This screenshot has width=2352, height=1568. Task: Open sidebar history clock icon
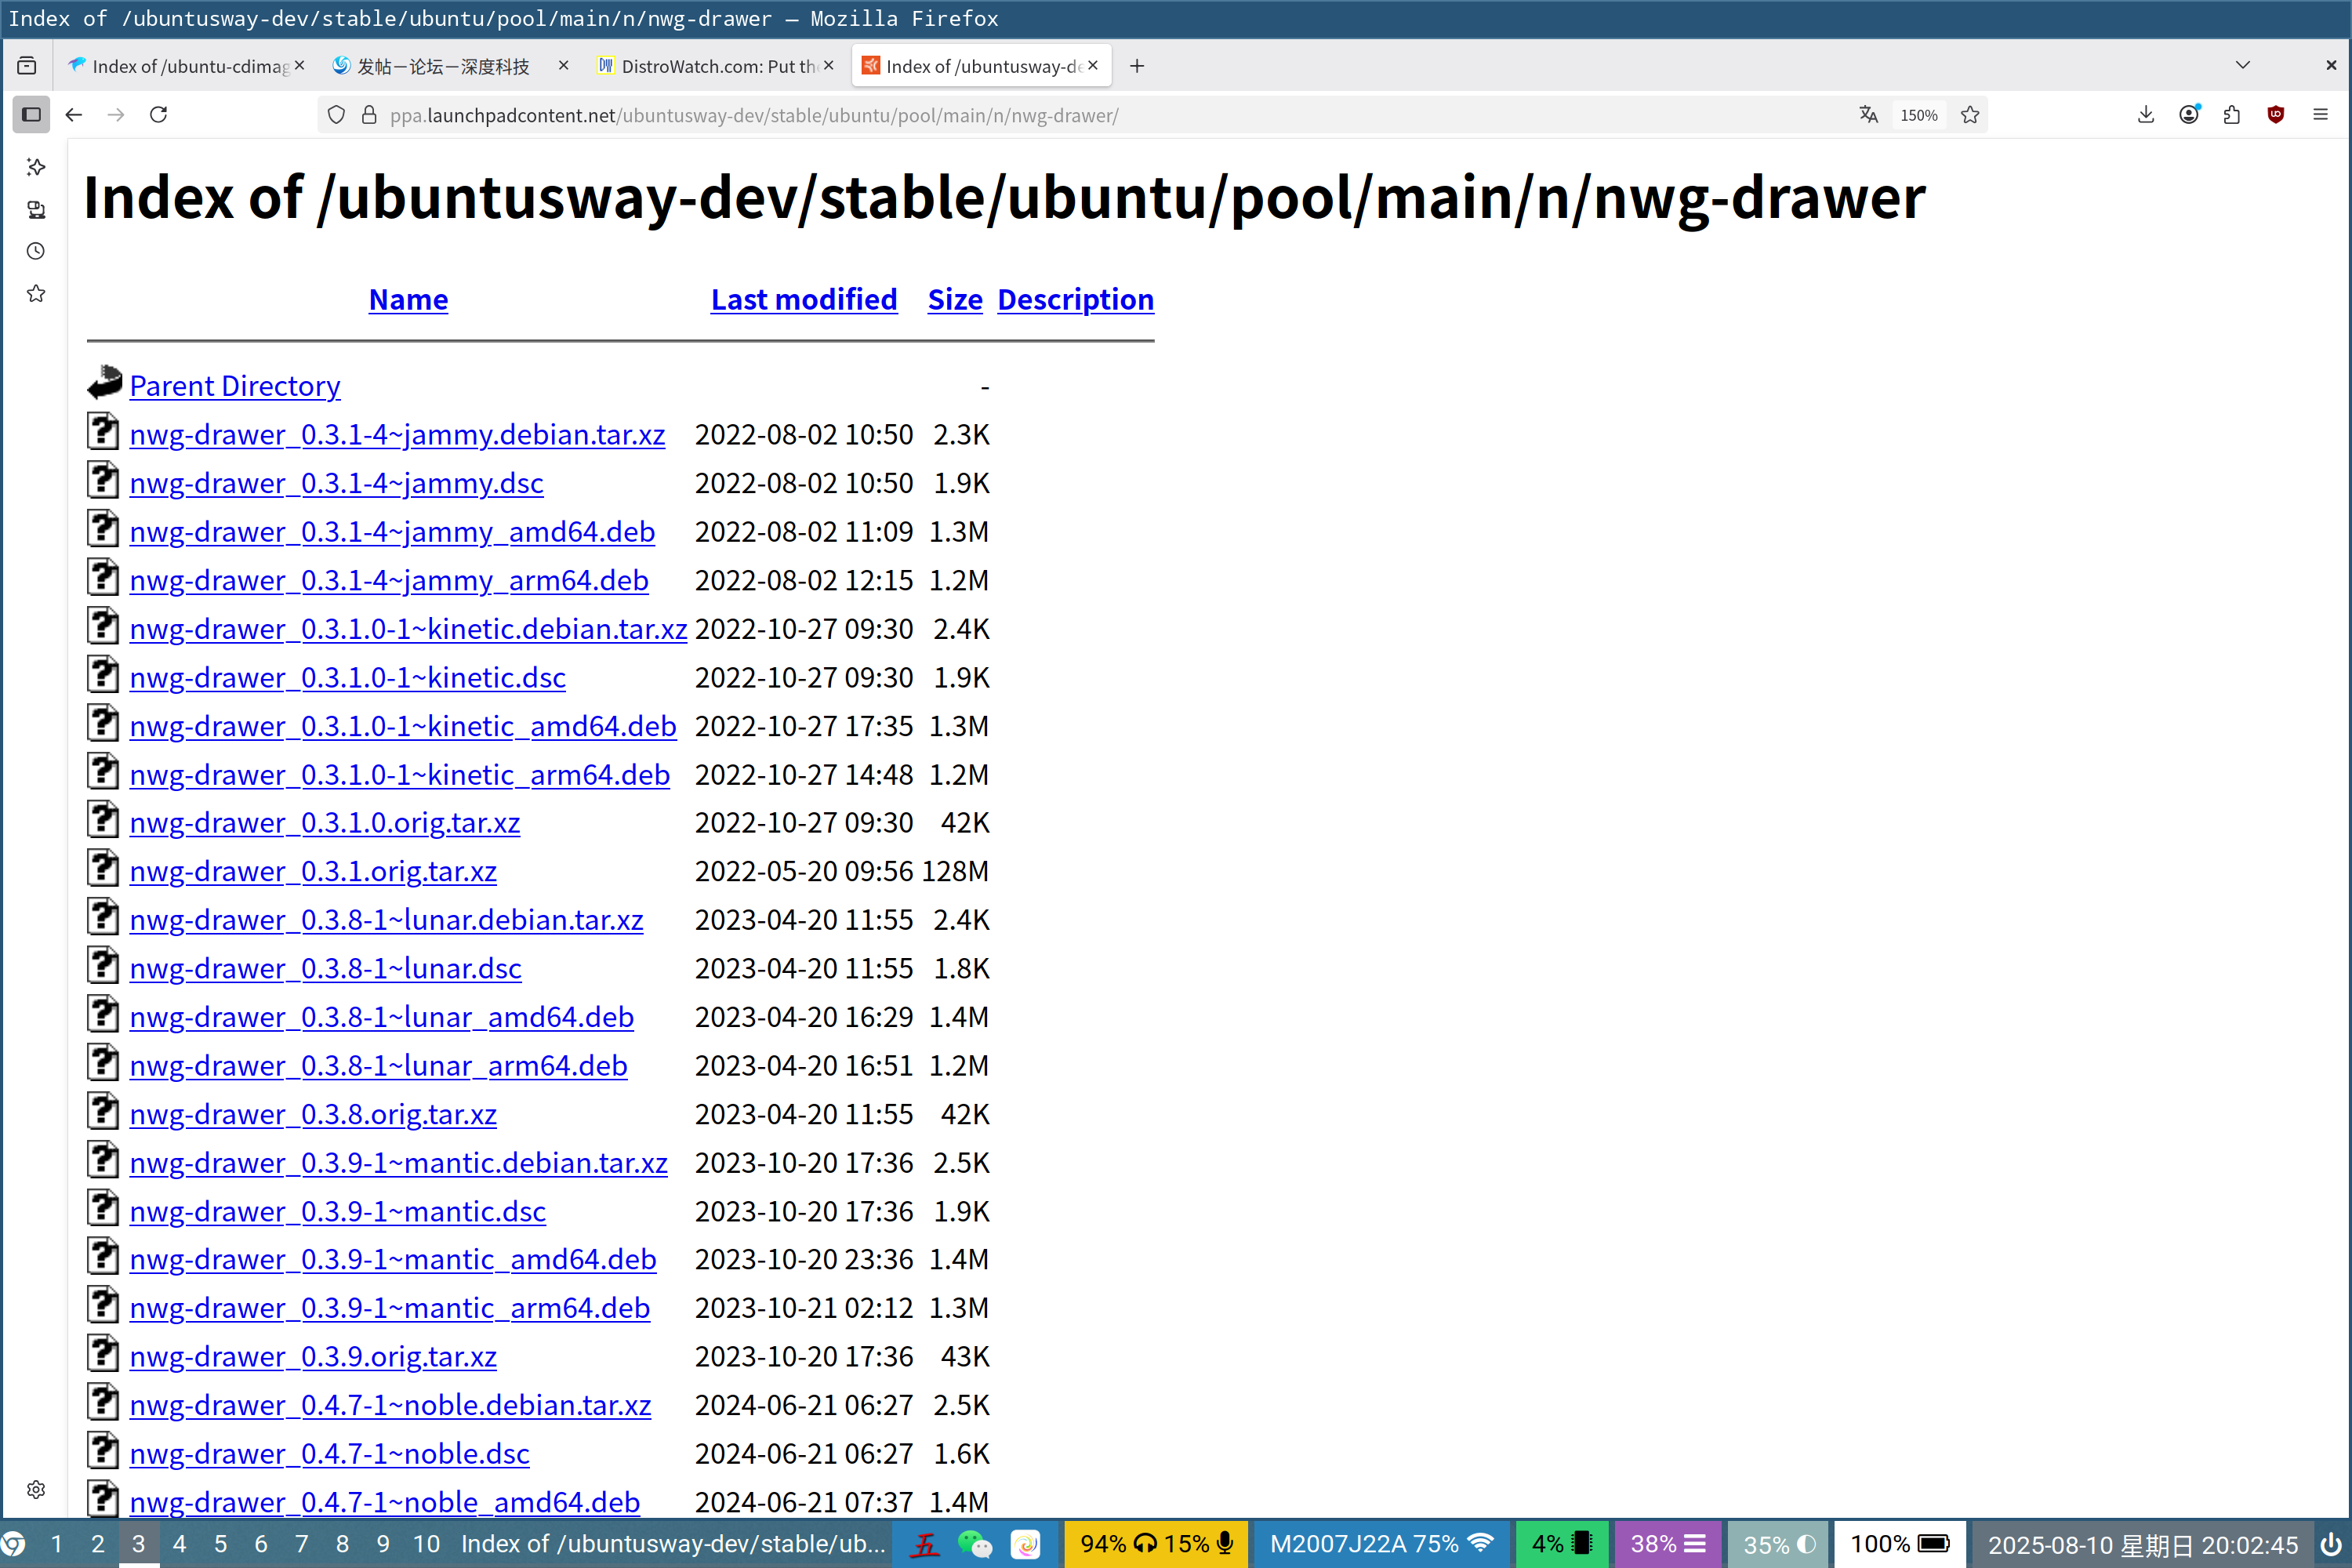(36, 251)
